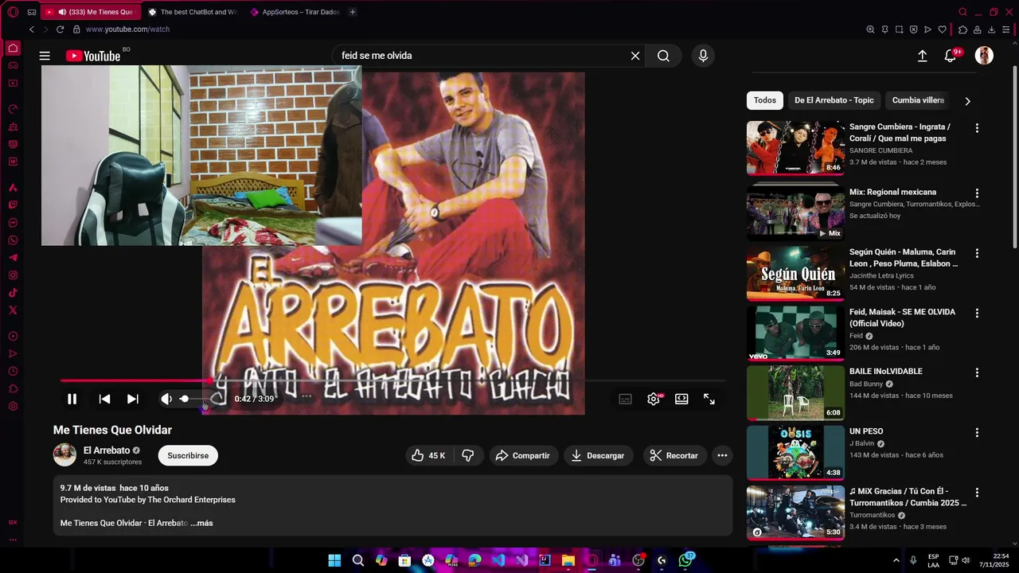Screen dimensions: 1019x573
Task: Click the Recortar button
Action: 674,455
